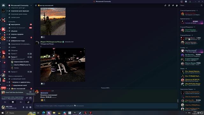Open help icon in title bar
The height and width of the screenshot is (115, 204).
point(186,2)
